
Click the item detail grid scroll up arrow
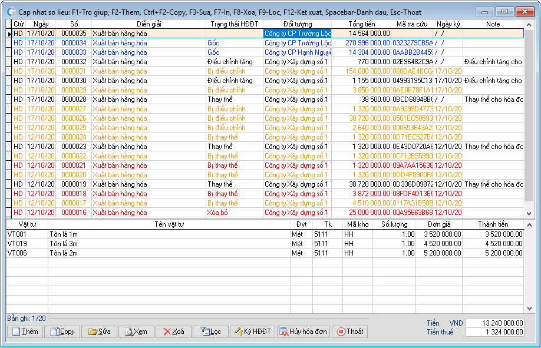pyautogui.click(x=529, y=225)
